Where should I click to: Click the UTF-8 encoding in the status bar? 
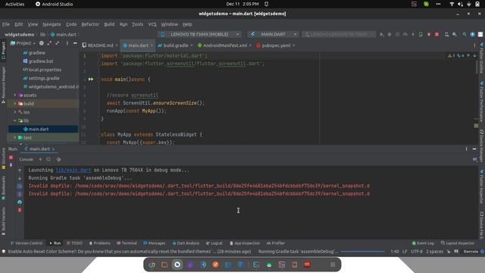(x=417, y=251)
